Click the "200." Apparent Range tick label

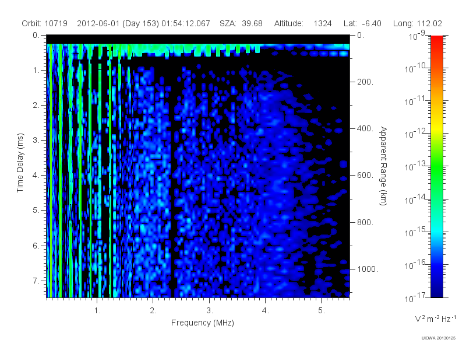pyautogui.click(x=365, y=82)
